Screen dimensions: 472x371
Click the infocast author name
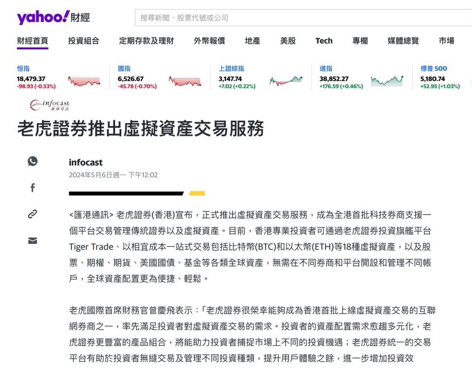86,163
